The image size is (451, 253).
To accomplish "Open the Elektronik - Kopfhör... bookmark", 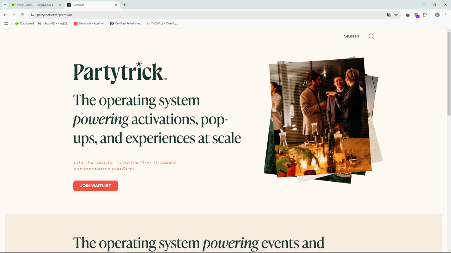I will click(90, 23).
